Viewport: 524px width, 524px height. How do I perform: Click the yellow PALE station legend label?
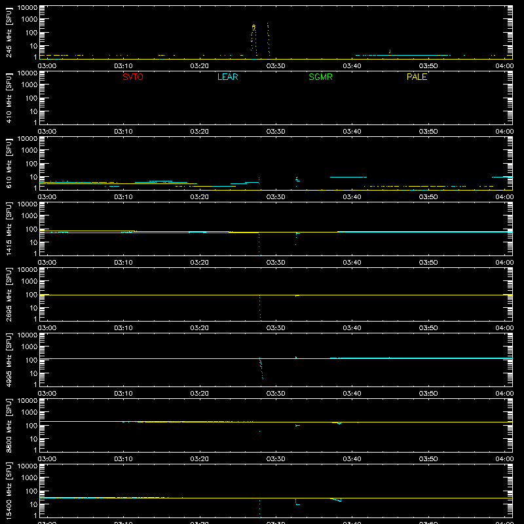coord(417,77)
